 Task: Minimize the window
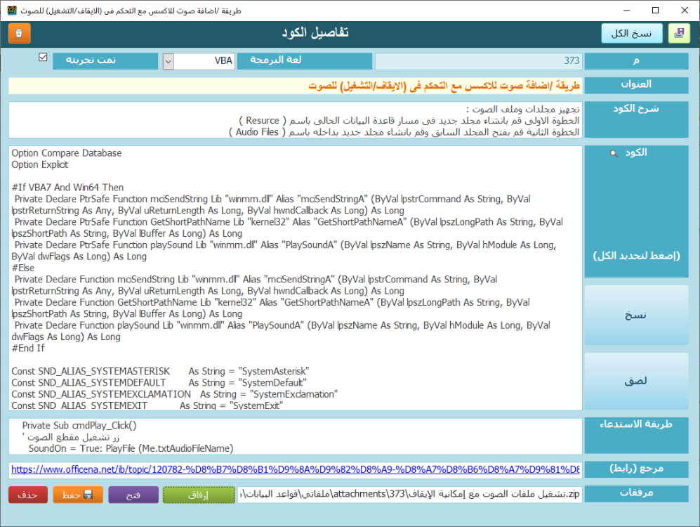(x=626, y=11)
